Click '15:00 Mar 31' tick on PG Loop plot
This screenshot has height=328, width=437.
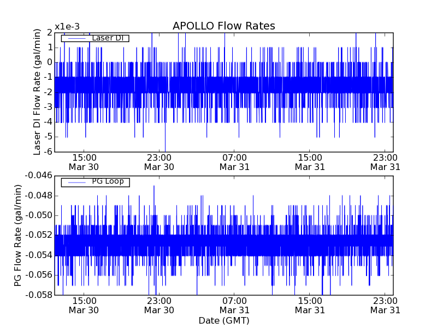[310, 305]
